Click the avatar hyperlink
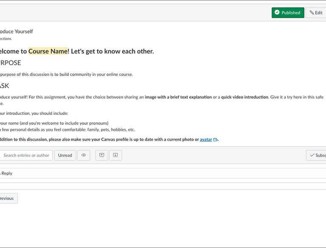Screen dimensions: 326x248 point(206,139)
